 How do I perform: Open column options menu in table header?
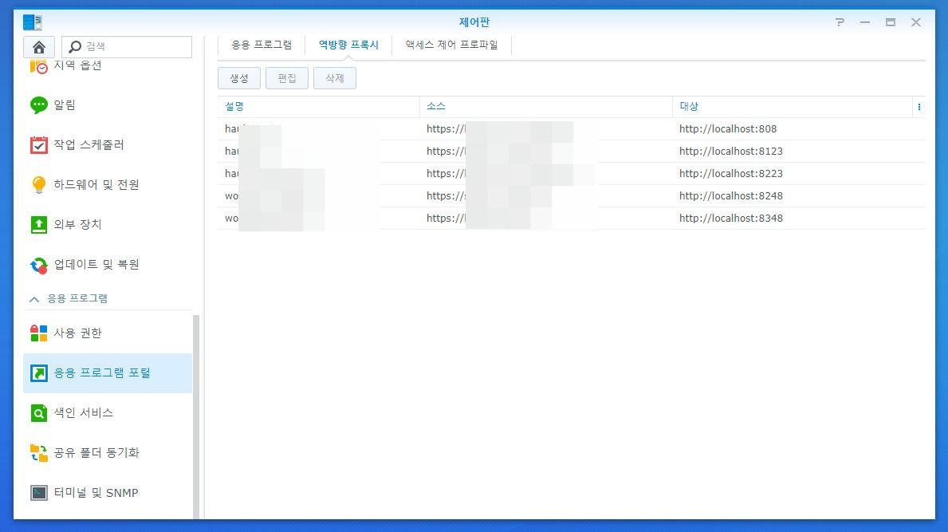[918, 107]
